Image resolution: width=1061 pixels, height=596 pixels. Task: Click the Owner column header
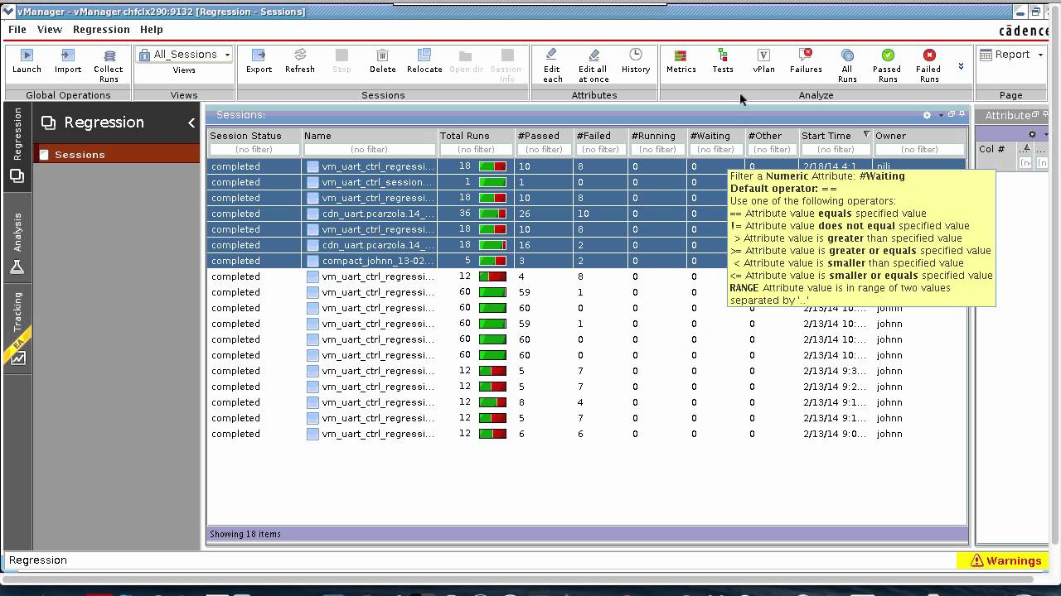coord(919,136)
